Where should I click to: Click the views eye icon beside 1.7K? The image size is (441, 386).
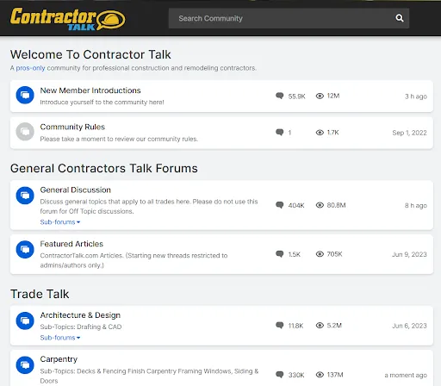tap(320, 133)
